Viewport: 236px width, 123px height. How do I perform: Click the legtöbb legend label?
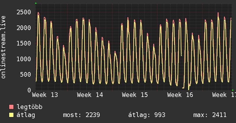pyautogui.click(x=29, y=107)
